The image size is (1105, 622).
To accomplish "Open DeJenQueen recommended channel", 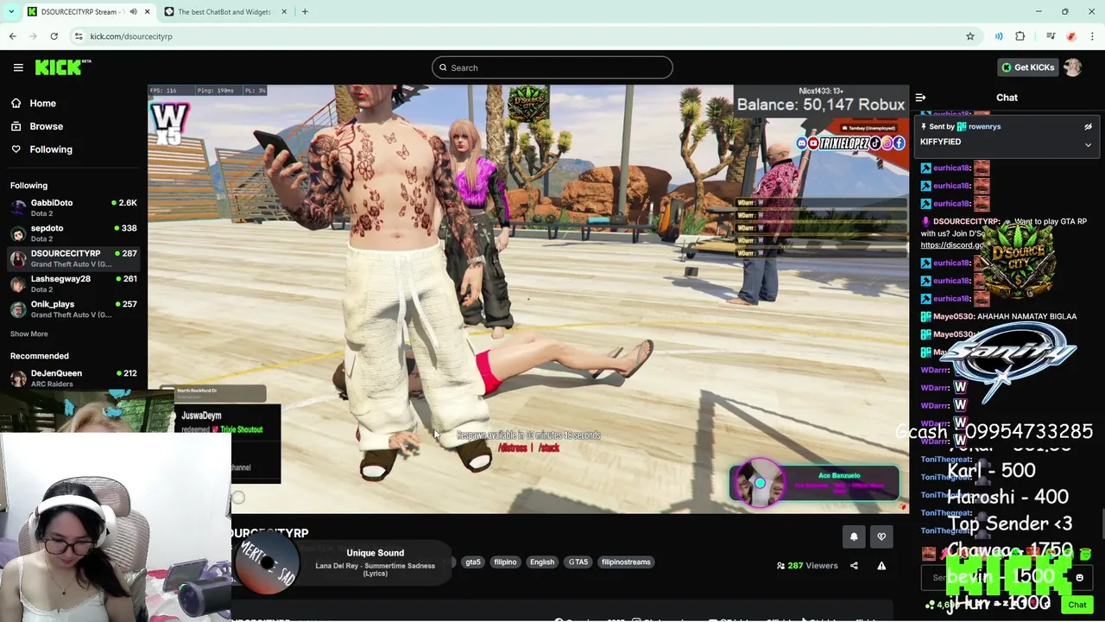I will click(x=73, y=378).
